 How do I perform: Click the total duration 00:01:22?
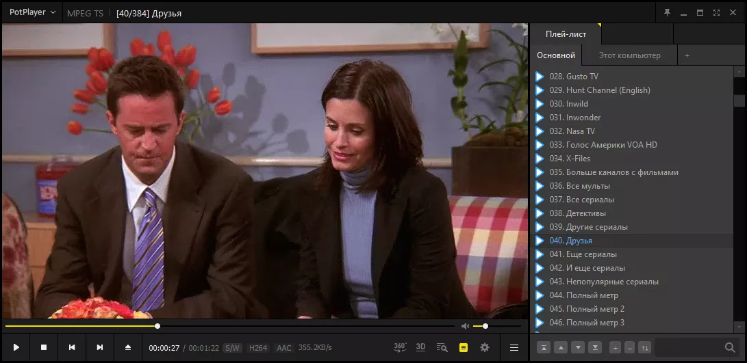(204, 348)
